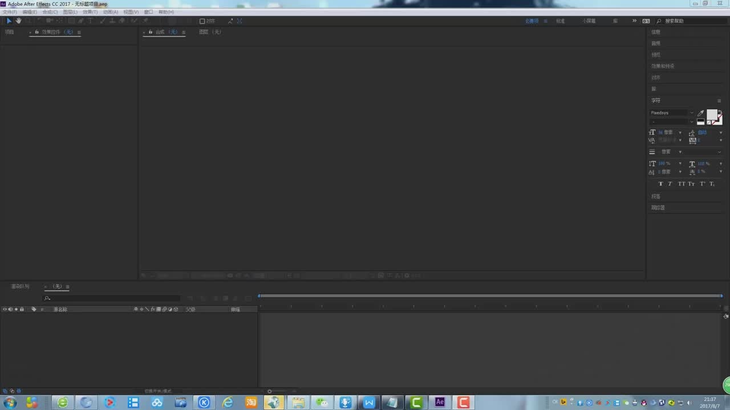Open the stroke width 像素 dropdown
Viewport: 730px width, 410px height.
click(x=680, y=152)
